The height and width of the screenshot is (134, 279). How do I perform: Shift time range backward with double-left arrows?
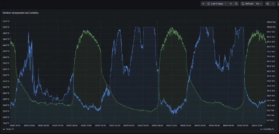[x=203, y=4]
